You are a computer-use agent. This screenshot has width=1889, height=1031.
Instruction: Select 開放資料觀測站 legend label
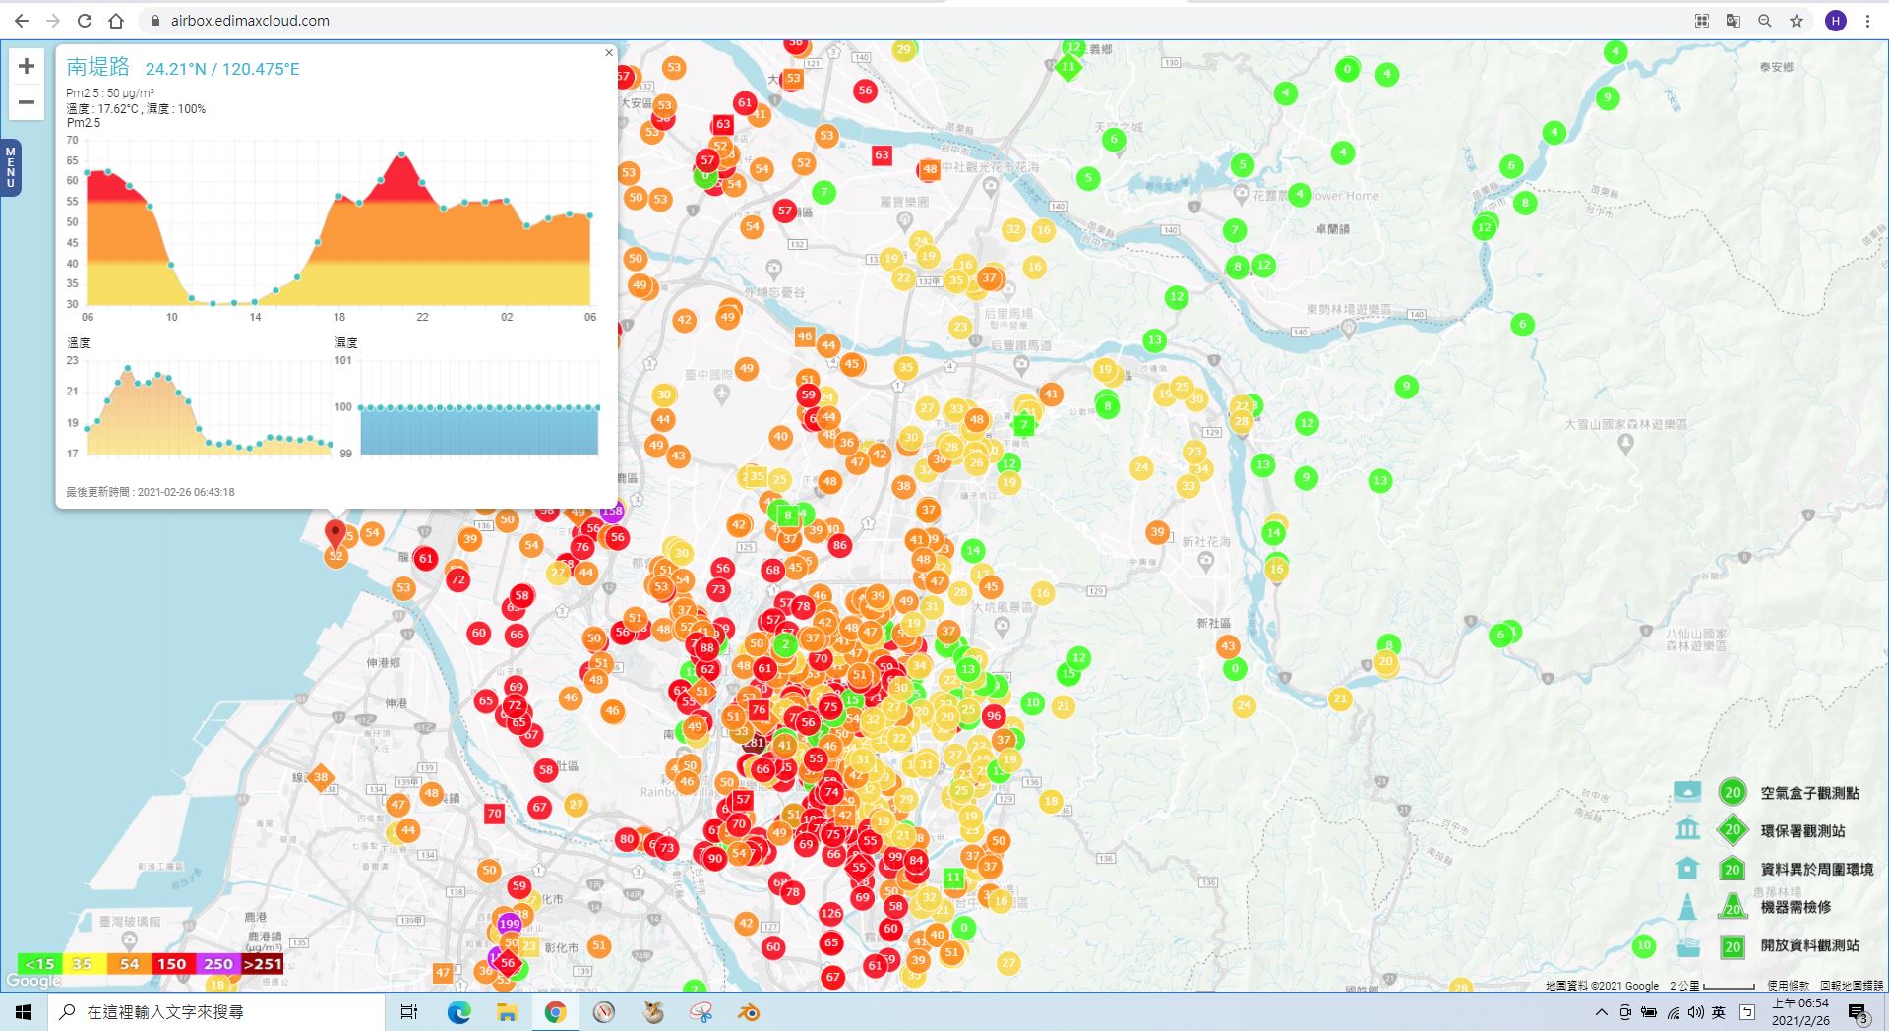[x=1809, y=945]
